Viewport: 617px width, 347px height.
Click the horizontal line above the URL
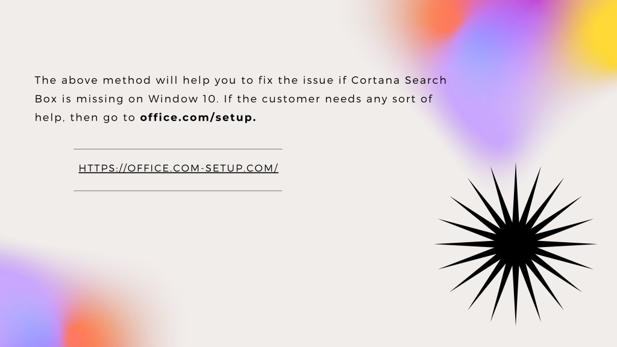(x=178, y=149)
